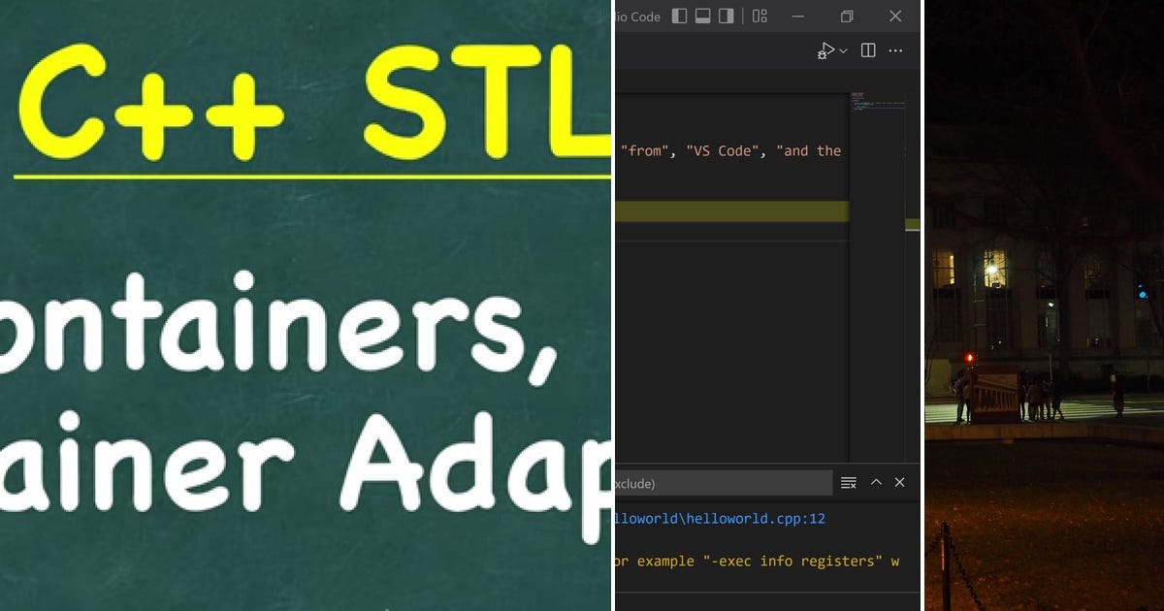Expand the debug launch options next to run
Viewport: 1164px width, 611px height.
coord(843,50)
